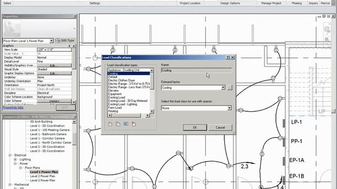Click the navigation wheel icon in drawing view
Viewport: 337px width, 189px height.
(326, 29)
